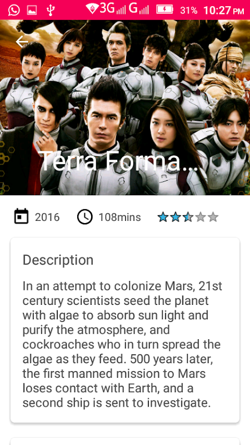250x445 pixels.
Task: Tap the USB icon in status bar
Action: click(x=51, y=10)
